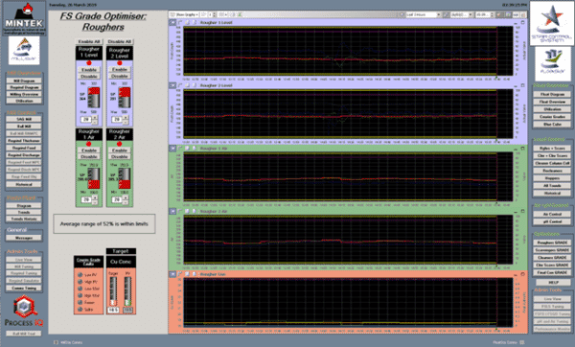Click the Power limit indicator

(80, 302)
